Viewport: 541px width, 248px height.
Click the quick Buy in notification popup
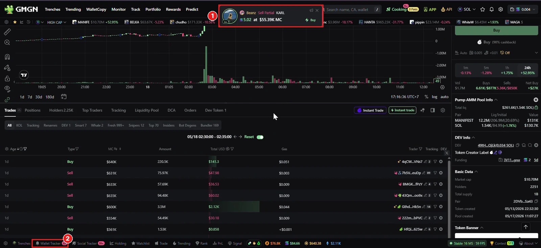(x=310, y=20)
